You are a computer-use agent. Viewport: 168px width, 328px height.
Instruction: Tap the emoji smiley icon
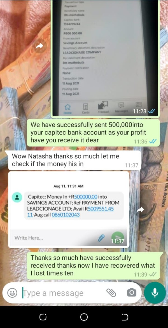(12, 293)
